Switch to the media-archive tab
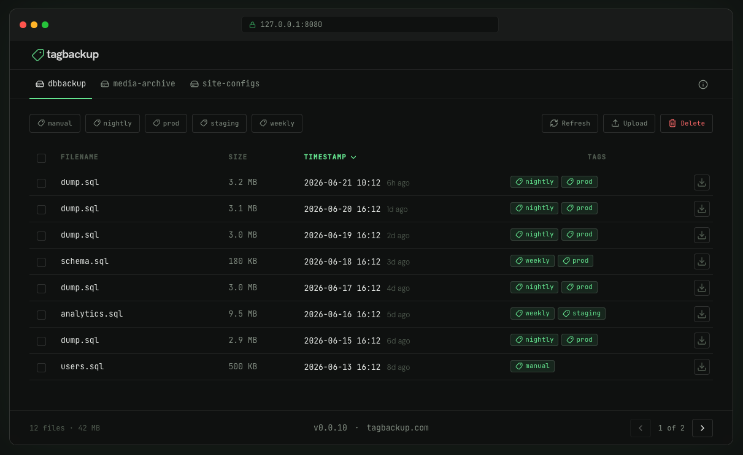Image resolution: width=743 pixels, height=455 pixels. point(138,84)
